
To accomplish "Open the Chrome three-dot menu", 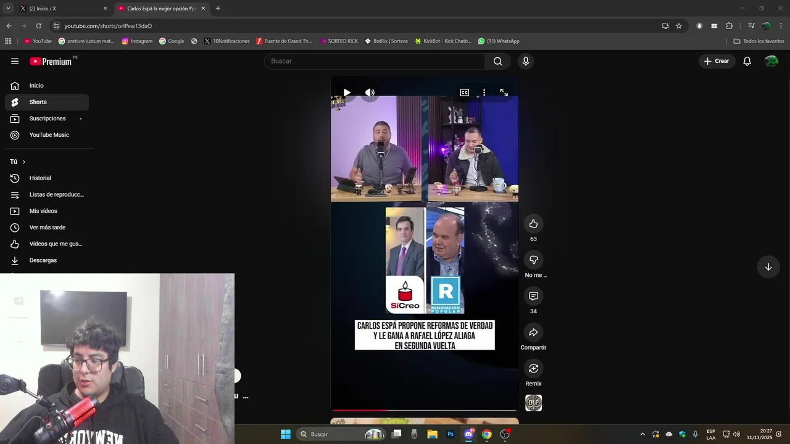I will 781,26.
